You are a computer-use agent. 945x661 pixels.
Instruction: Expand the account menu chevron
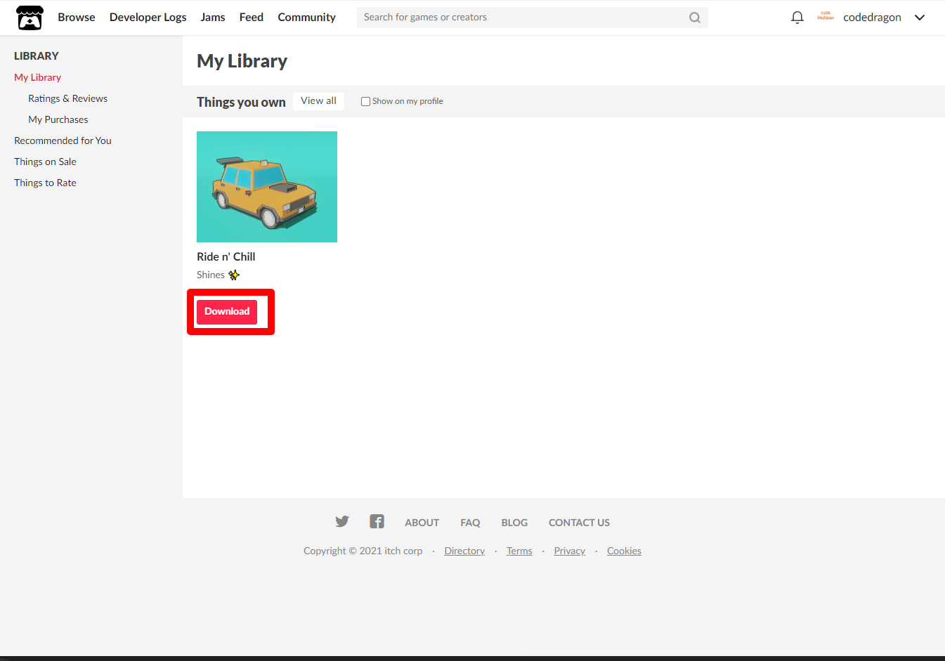[920, 18]
